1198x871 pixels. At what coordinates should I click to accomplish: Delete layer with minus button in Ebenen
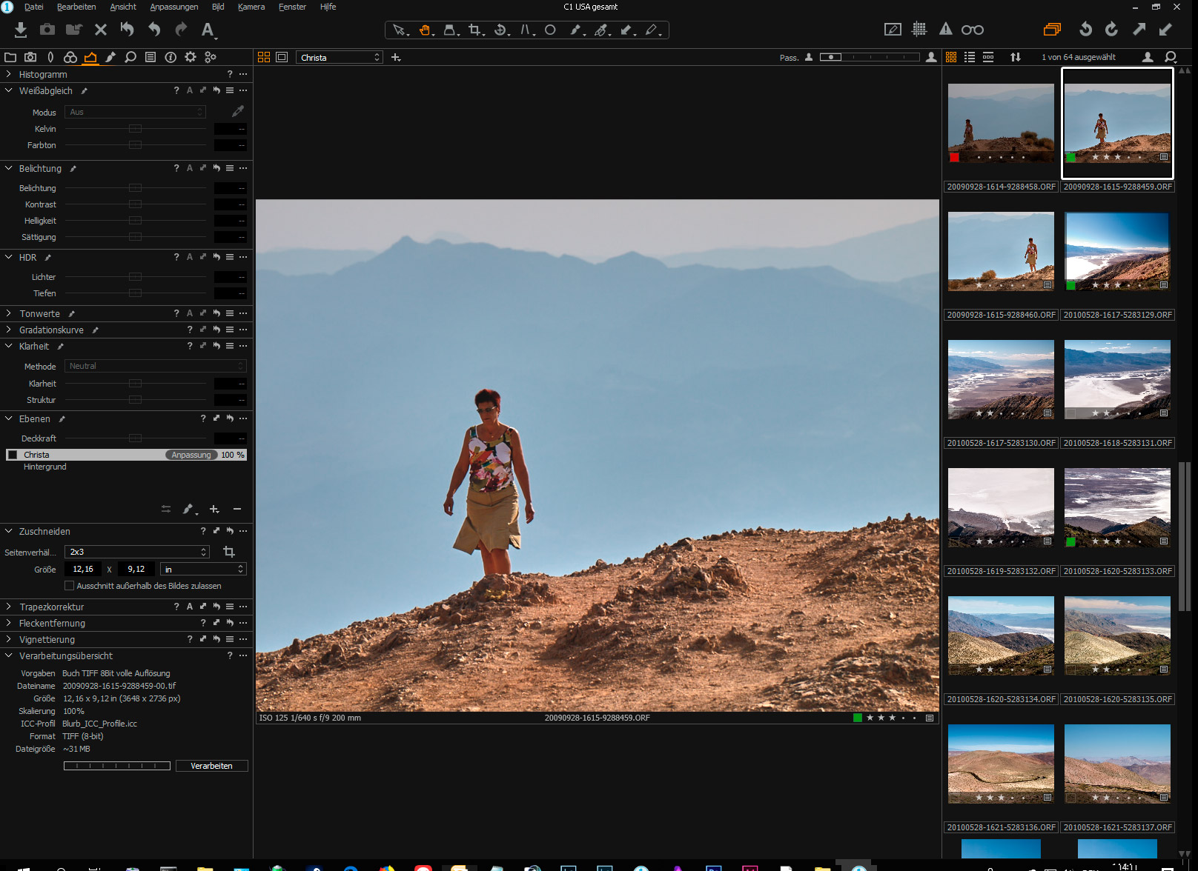[237, 509]
